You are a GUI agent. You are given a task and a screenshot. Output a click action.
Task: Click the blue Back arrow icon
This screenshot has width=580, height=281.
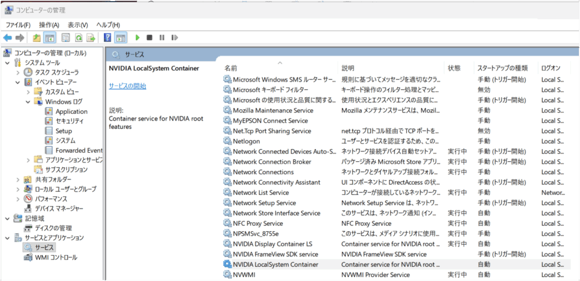pos(7,38)
